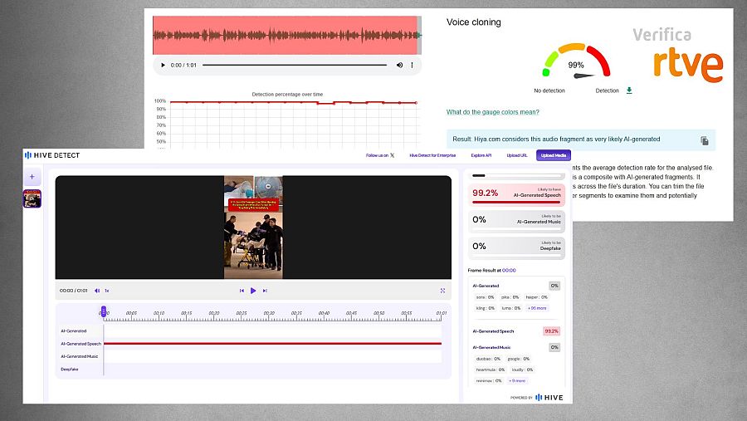Change the 1x playback speed
Image resolution: width=747 pixels, height=421 pixels.
click(x=107, y=291)
